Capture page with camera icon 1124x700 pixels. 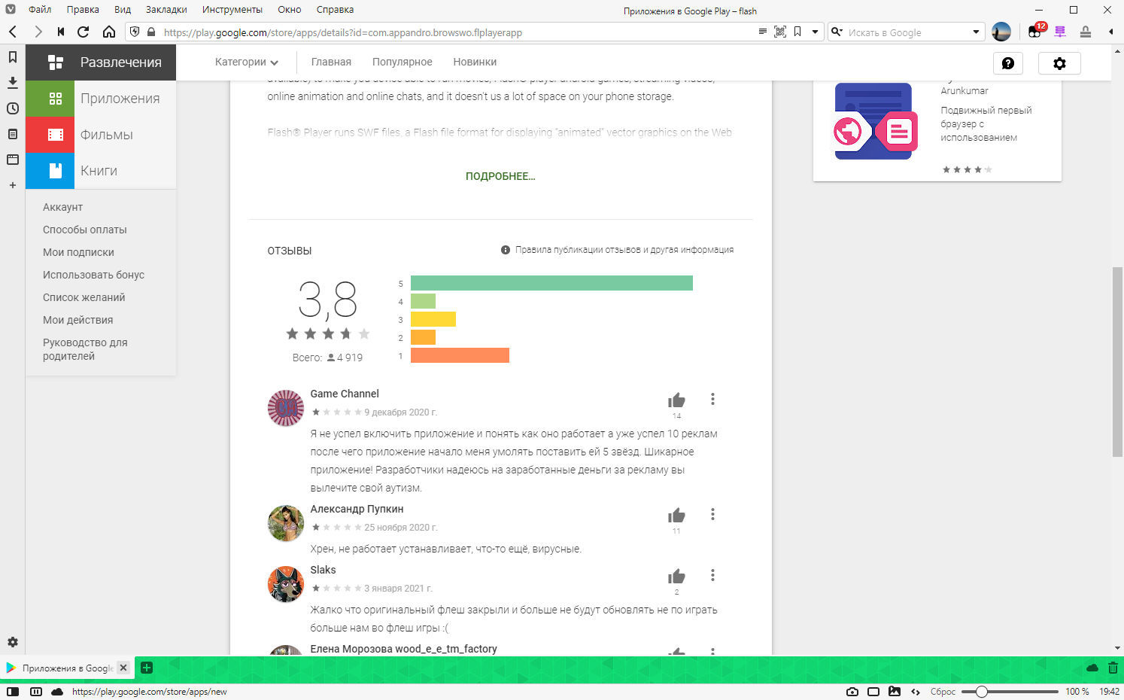click(x=852, y=692)
